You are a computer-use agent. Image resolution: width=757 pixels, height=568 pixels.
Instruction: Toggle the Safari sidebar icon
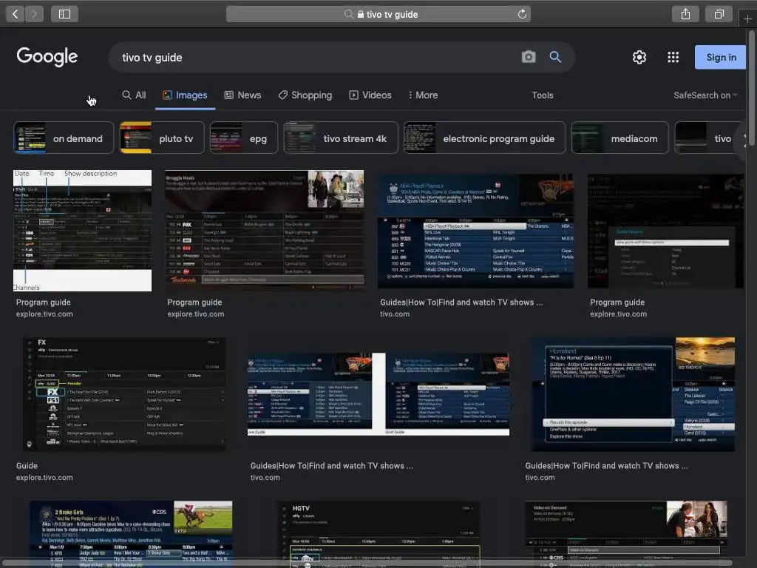click(x=64, y=14)
